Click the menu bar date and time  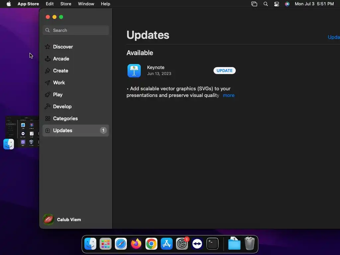point(314,4)
